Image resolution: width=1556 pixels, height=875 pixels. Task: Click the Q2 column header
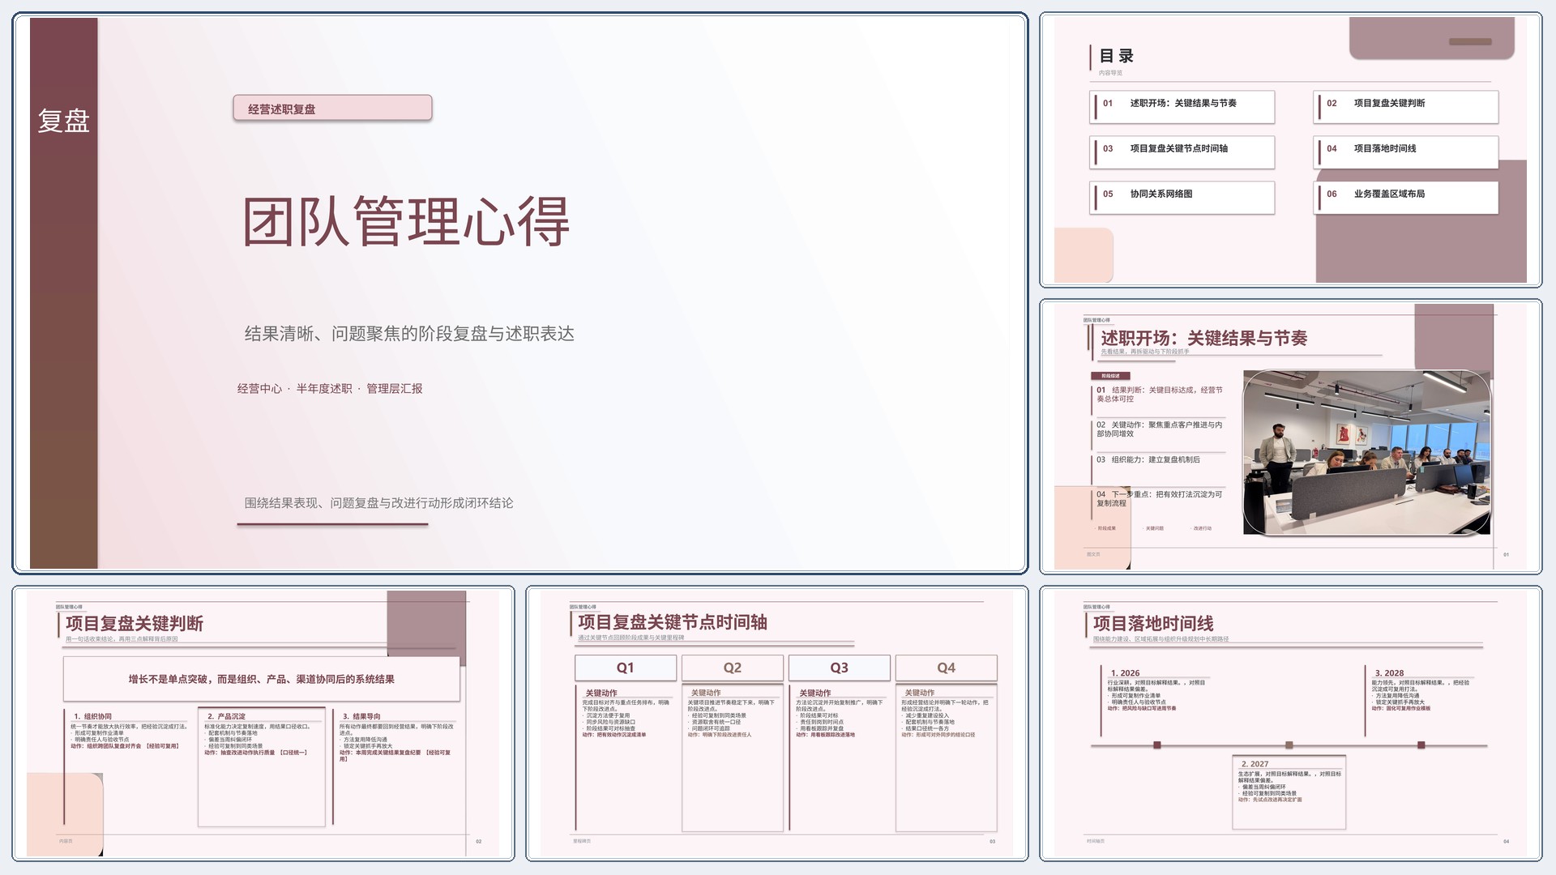point(733,668)
